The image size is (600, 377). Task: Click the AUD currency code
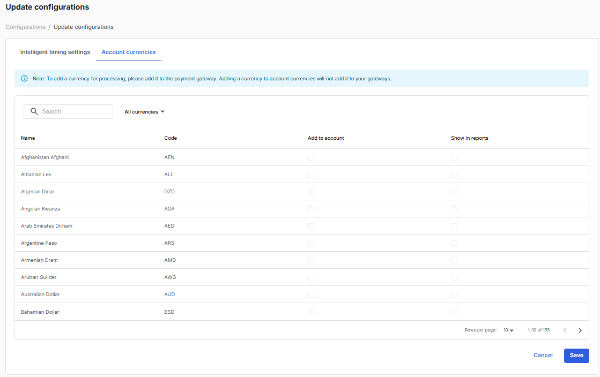tap(169, 295)
